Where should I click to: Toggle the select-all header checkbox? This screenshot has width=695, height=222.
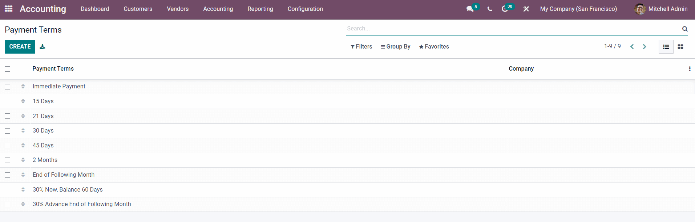tap(8, 69)
